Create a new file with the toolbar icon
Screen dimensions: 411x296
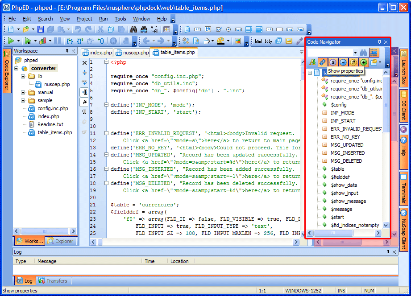click(x=11, y=29)
